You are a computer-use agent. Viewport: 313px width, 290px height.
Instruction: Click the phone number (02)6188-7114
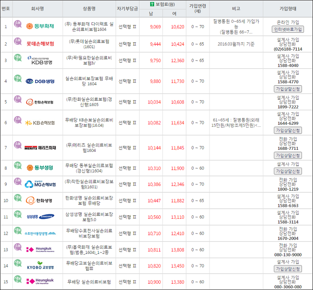click(x=288, y=49)
